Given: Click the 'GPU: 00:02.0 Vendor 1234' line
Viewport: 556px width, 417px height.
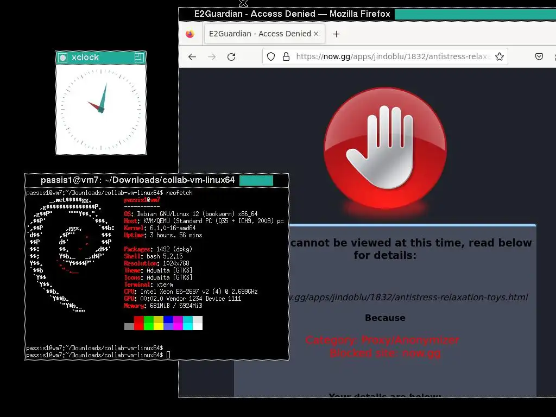Looking at the screenshot, I should [182, 299].
